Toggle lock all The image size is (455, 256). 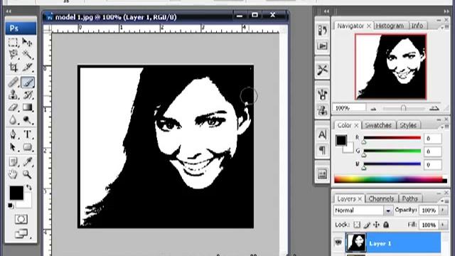(x=386, y=225)
